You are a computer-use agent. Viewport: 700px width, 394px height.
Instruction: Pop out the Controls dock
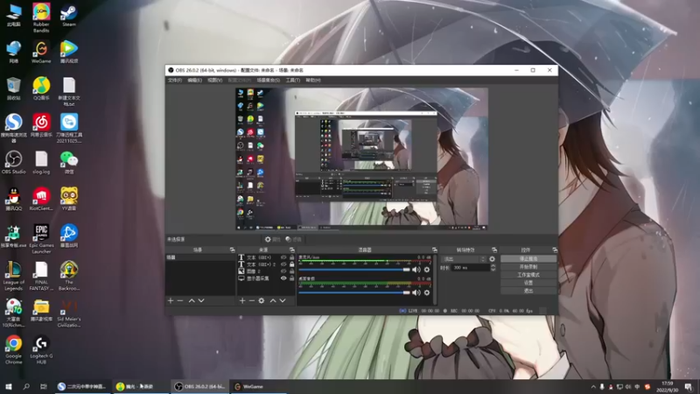pyautogui.click(x=555, y=250)
